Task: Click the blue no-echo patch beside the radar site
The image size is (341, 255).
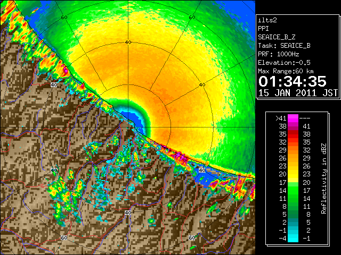Action: (x=134, y=121)
